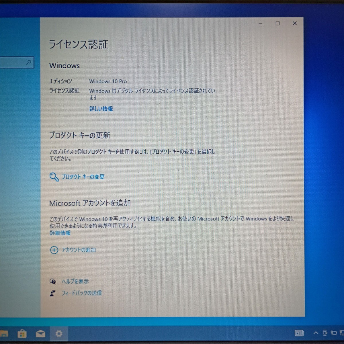The height and width of the screenshot is (344, 344).
Task: Click the feedback person icon beside フィードバックの送信
Action: 53,293
